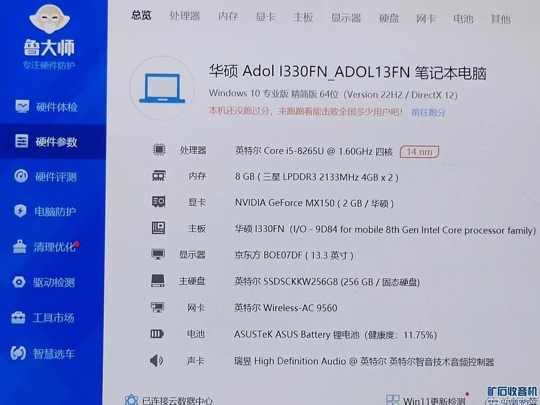Open the 处理器 tab

pos(185,16)
